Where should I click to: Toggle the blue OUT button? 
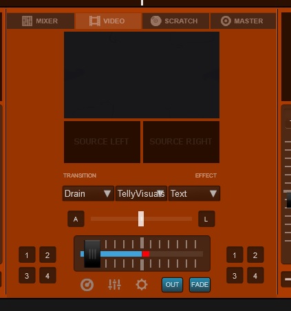click(x=172, y=285)
